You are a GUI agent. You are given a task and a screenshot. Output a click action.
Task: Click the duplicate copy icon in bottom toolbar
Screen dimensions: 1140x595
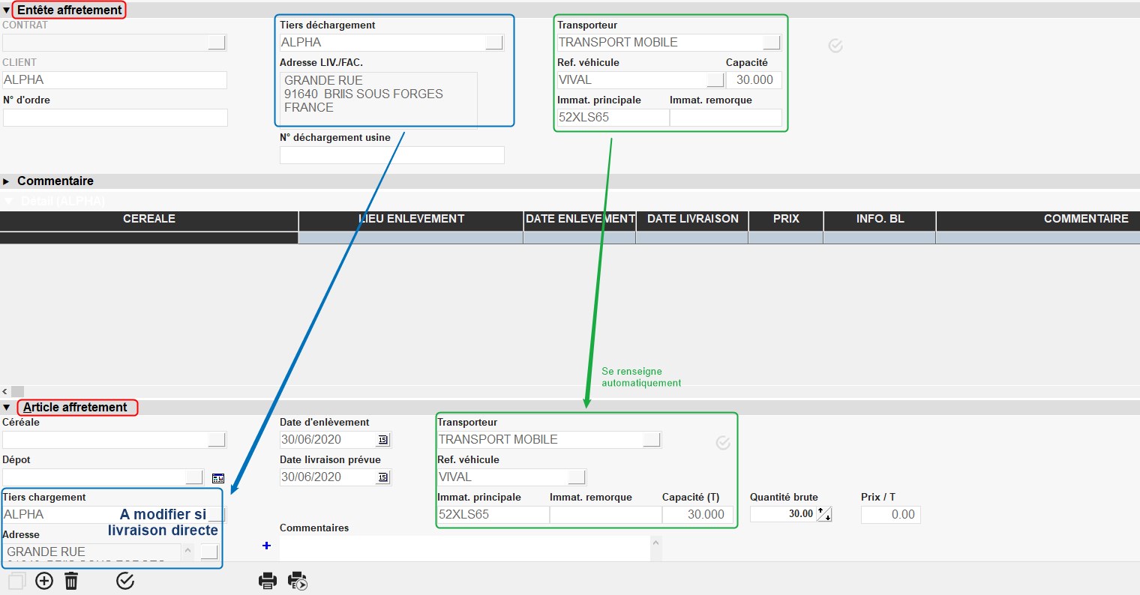pyautogui.click(x=16, y=581)
